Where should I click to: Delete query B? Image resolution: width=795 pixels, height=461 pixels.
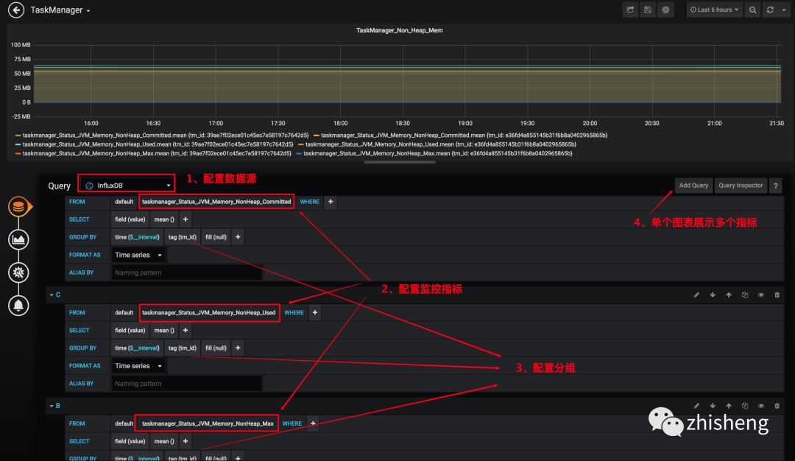click(x=777, y=406)
